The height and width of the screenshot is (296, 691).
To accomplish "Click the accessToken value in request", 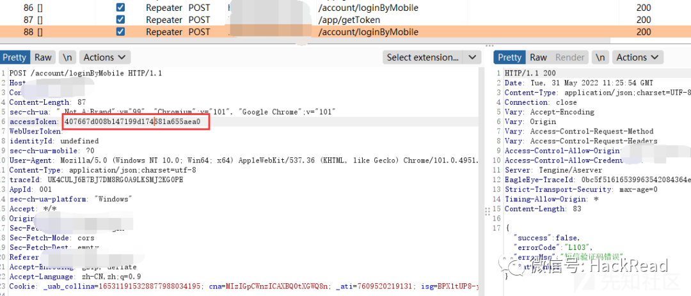I will click(132, 121).
